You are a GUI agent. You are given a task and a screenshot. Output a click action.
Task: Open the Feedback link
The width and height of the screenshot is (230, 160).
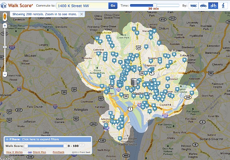pos(58,152)
